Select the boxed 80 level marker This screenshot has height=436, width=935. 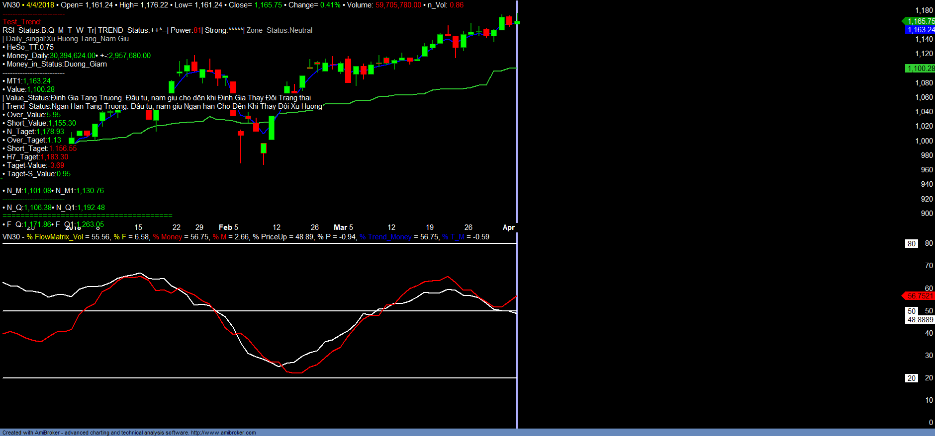(911, 244)
